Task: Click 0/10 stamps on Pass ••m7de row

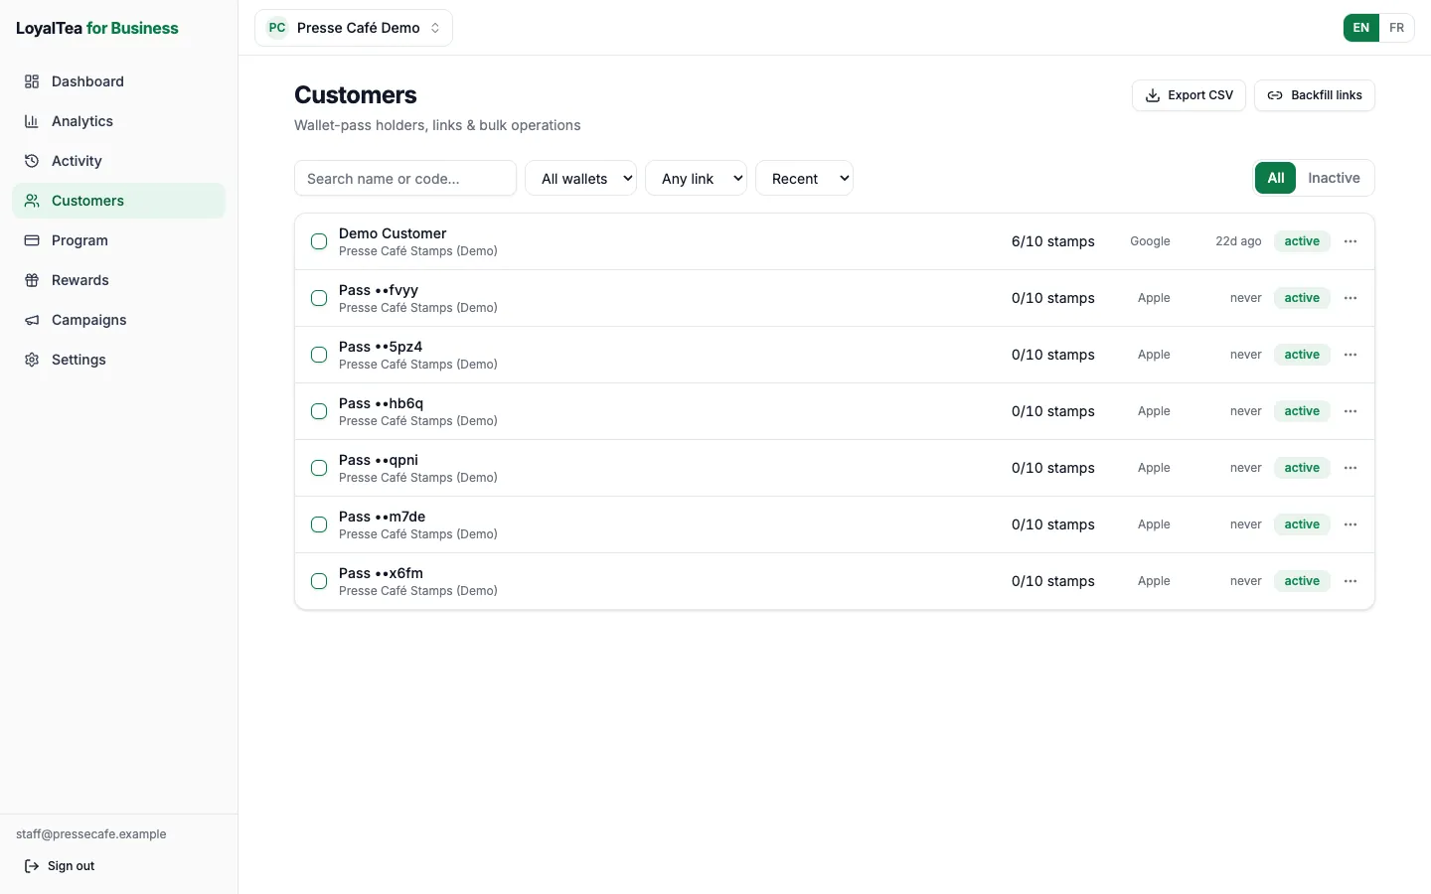Action: tap(1053, 524)
